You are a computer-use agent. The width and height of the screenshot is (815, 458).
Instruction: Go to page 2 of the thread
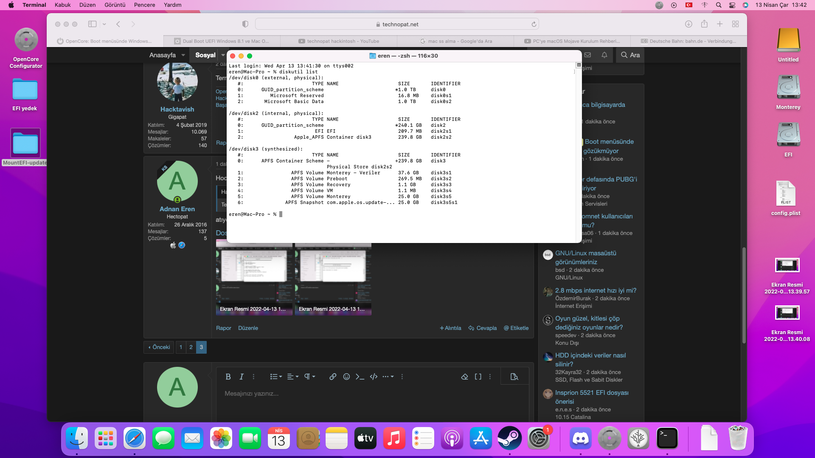(191, 347)
